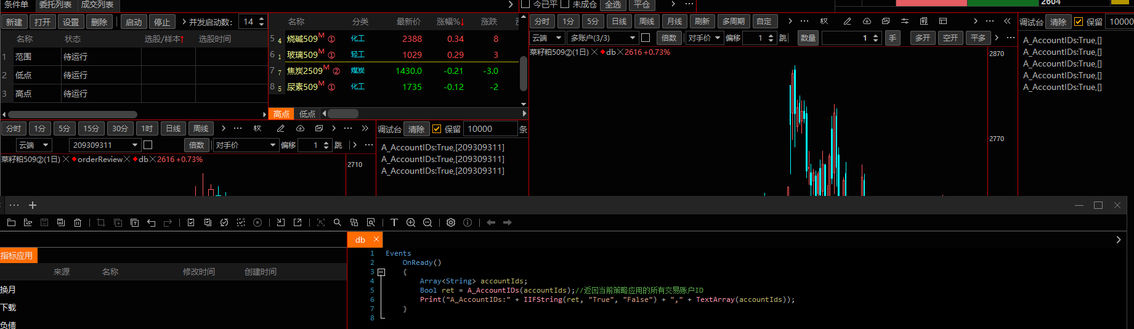Select the 指标应用 tab

point(18,256)
